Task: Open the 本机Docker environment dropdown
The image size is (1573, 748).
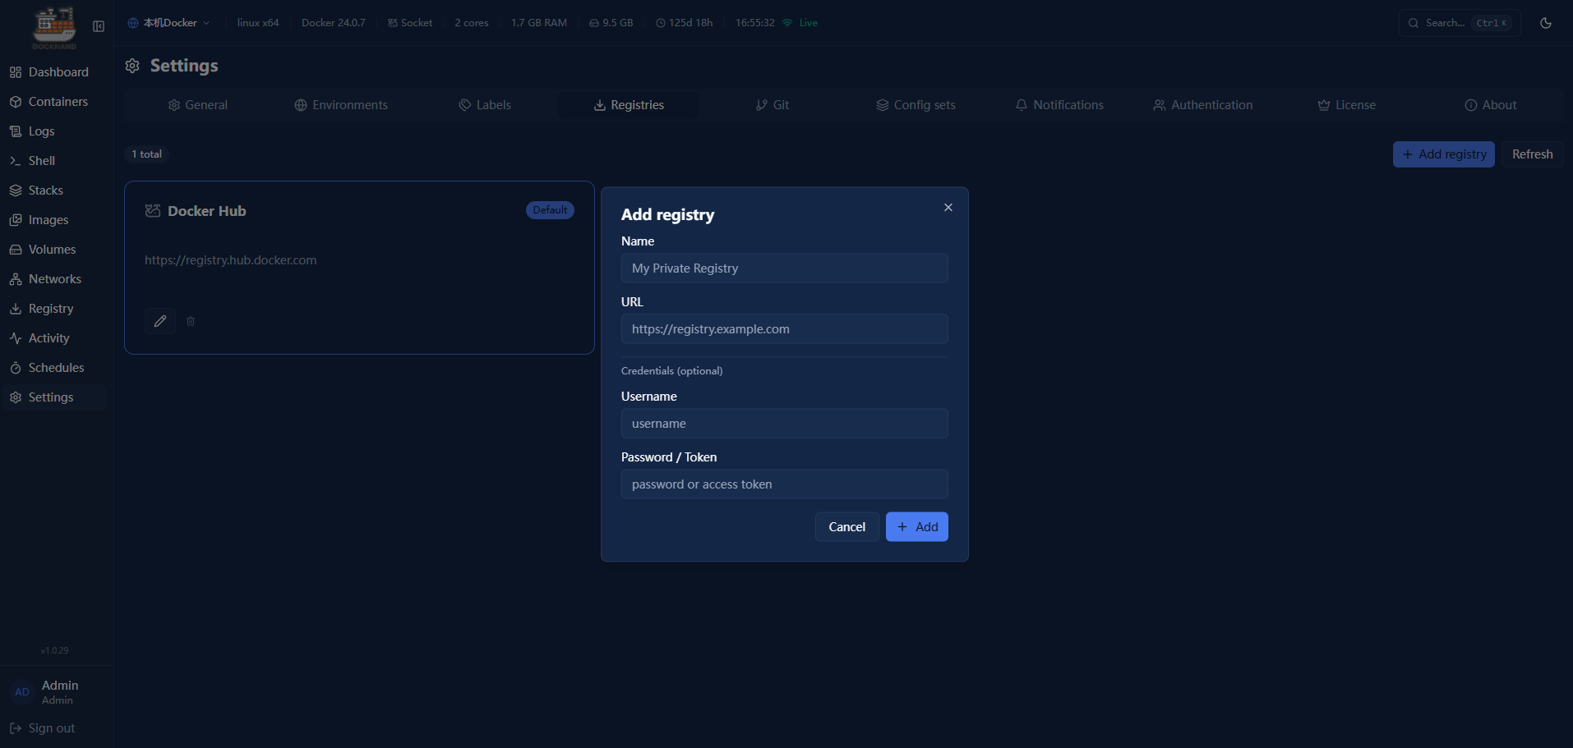Action: [x=168, y=23]
